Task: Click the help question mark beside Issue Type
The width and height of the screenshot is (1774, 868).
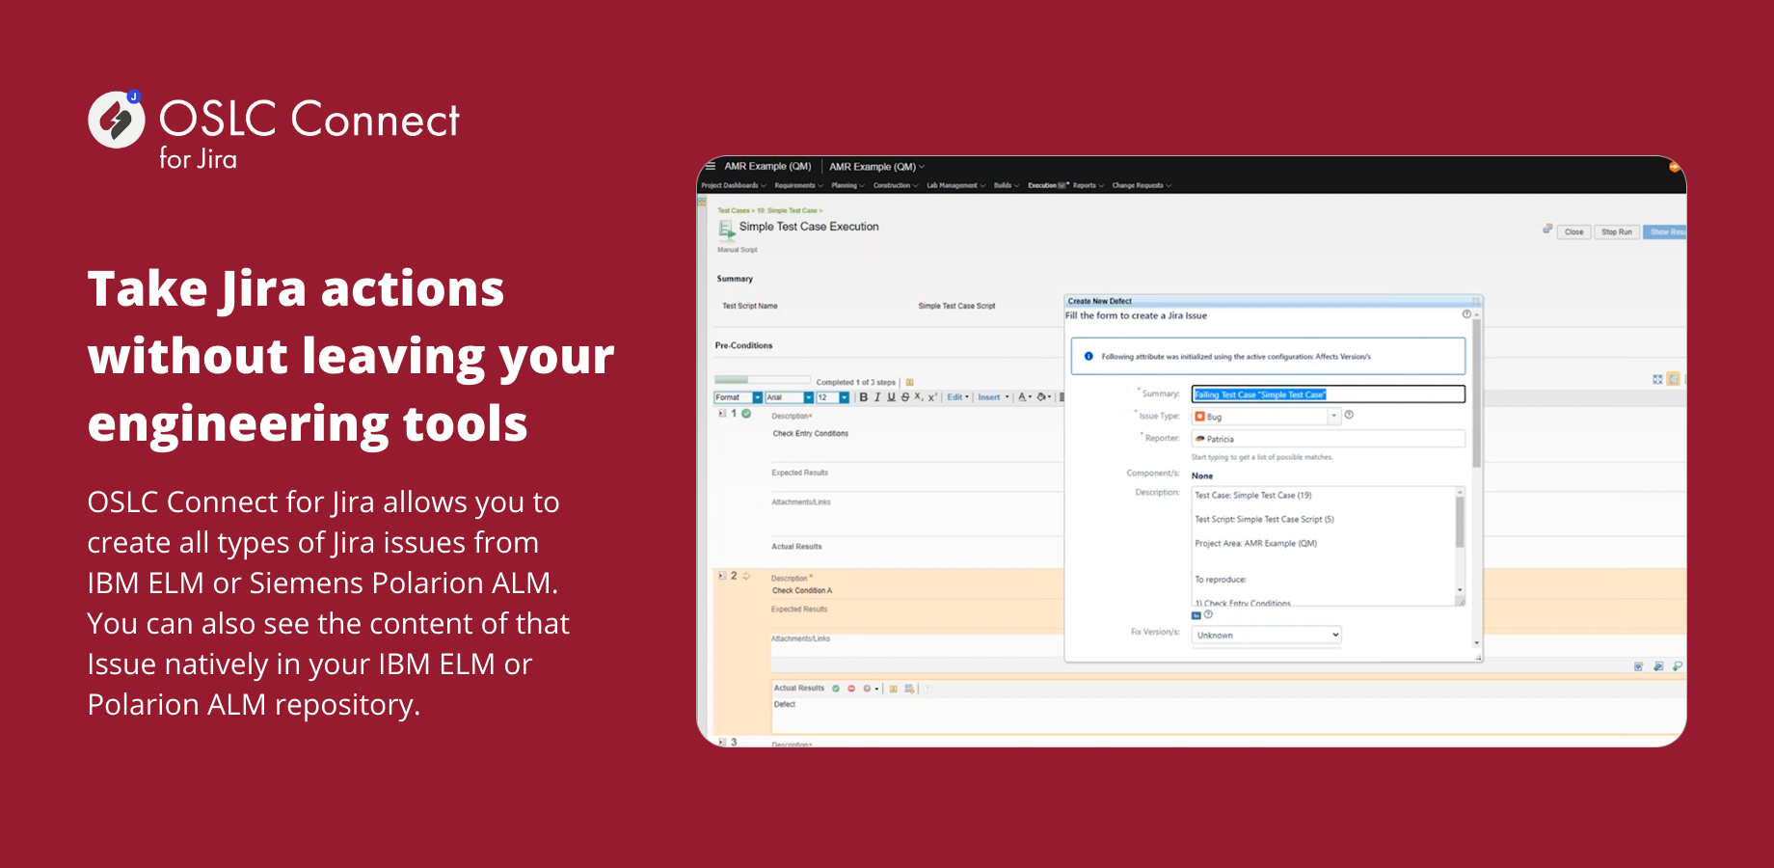Action: (1347, 416)
